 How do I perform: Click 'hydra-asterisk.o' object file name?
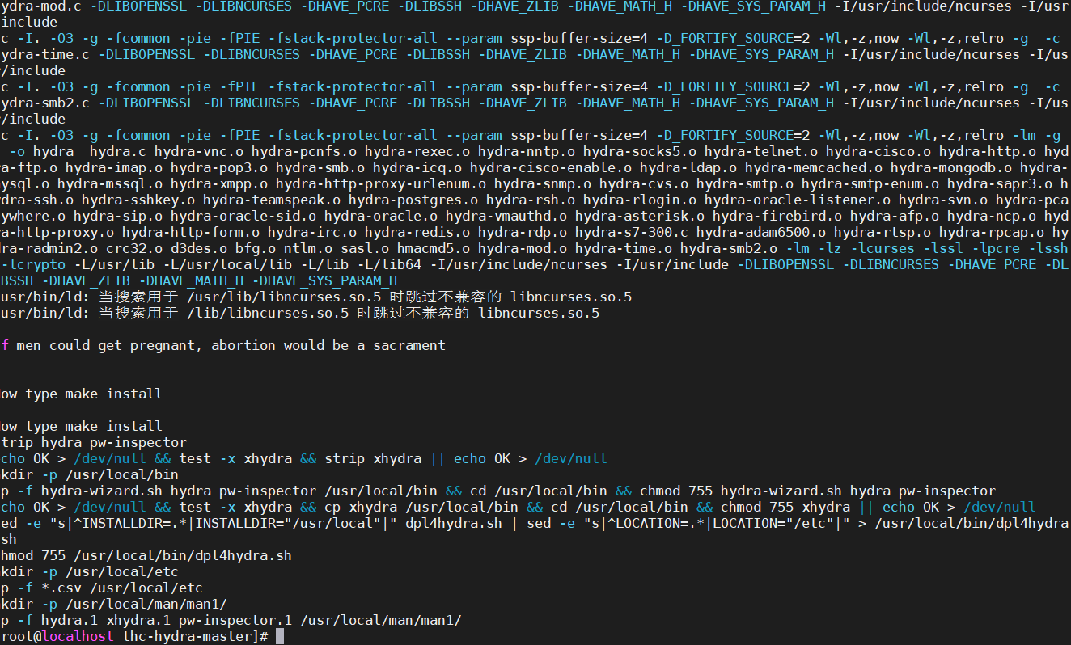pyautogui.click(x=640, y=217)
